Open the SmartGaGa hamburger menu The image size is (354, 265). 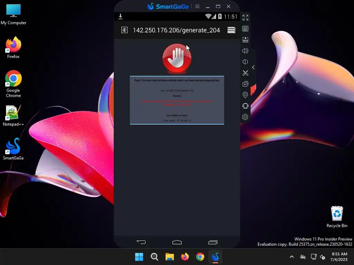(x=197, y=6)
